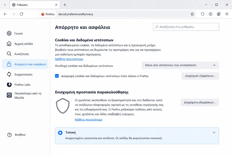The width and height of the screenshot is (232, 155).
Task: Click the tab list chevron at top left
Action: (x=5, y=5)
